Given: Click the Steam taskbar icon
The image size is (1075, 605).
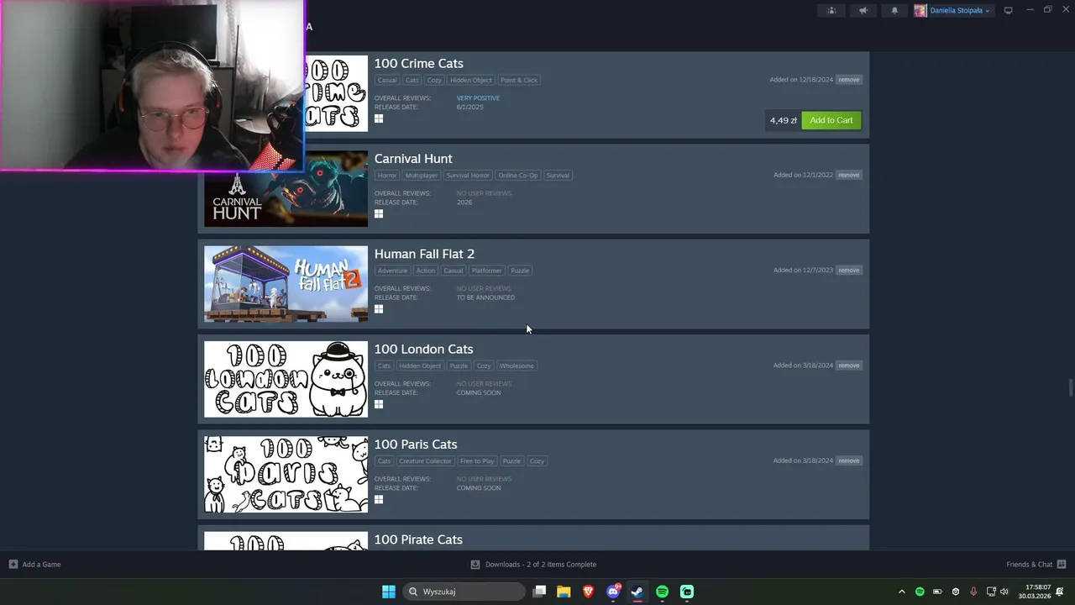Looking at the screenshot, I should pyautogui.click(x=637, y=592).
